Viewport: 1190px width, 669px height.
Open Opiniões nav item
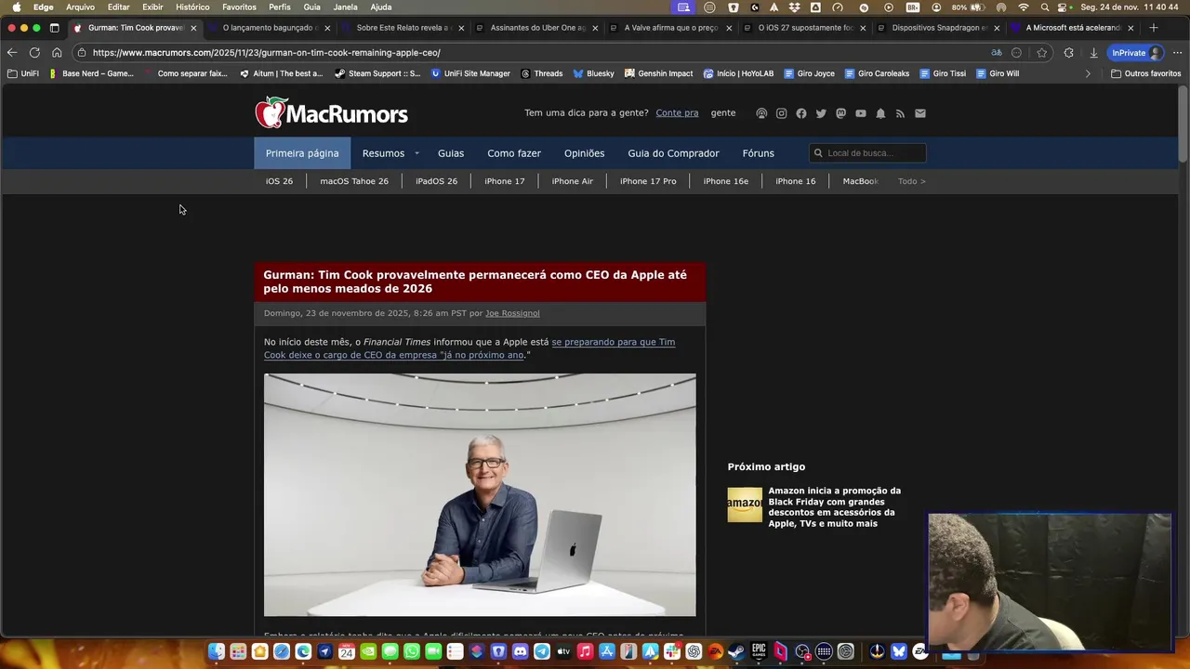click(584, 153)
